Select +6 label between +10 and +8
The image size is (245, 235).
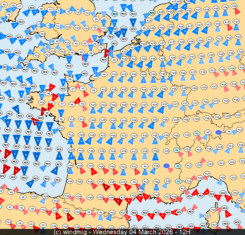click(89, 212)
